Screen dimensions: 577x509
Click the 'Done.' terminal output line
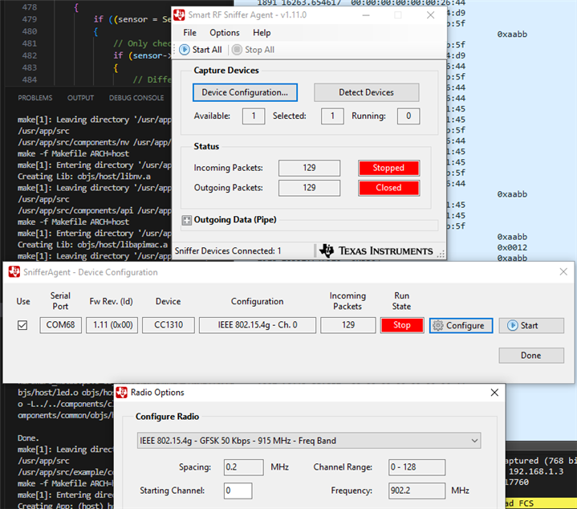(28, 438)
